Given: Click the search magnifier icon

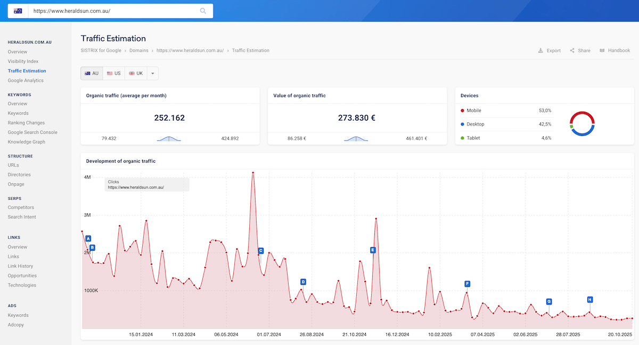Looking at the screenshot, I should [x=203, y=11].
